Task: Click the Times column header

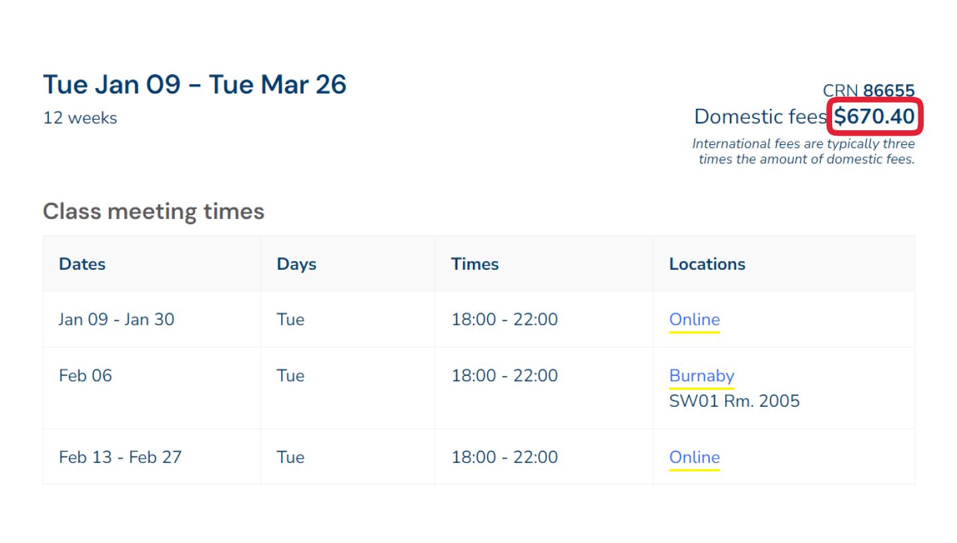Action: click(474, 264)
